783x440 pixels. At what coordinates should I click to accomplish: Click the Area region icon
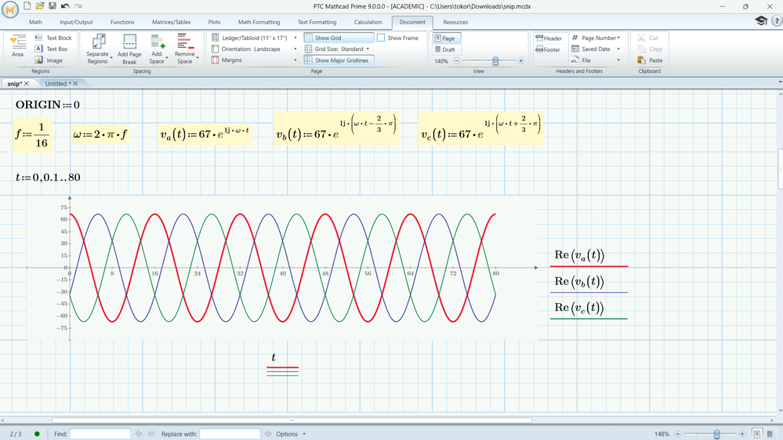click(17, 45)
